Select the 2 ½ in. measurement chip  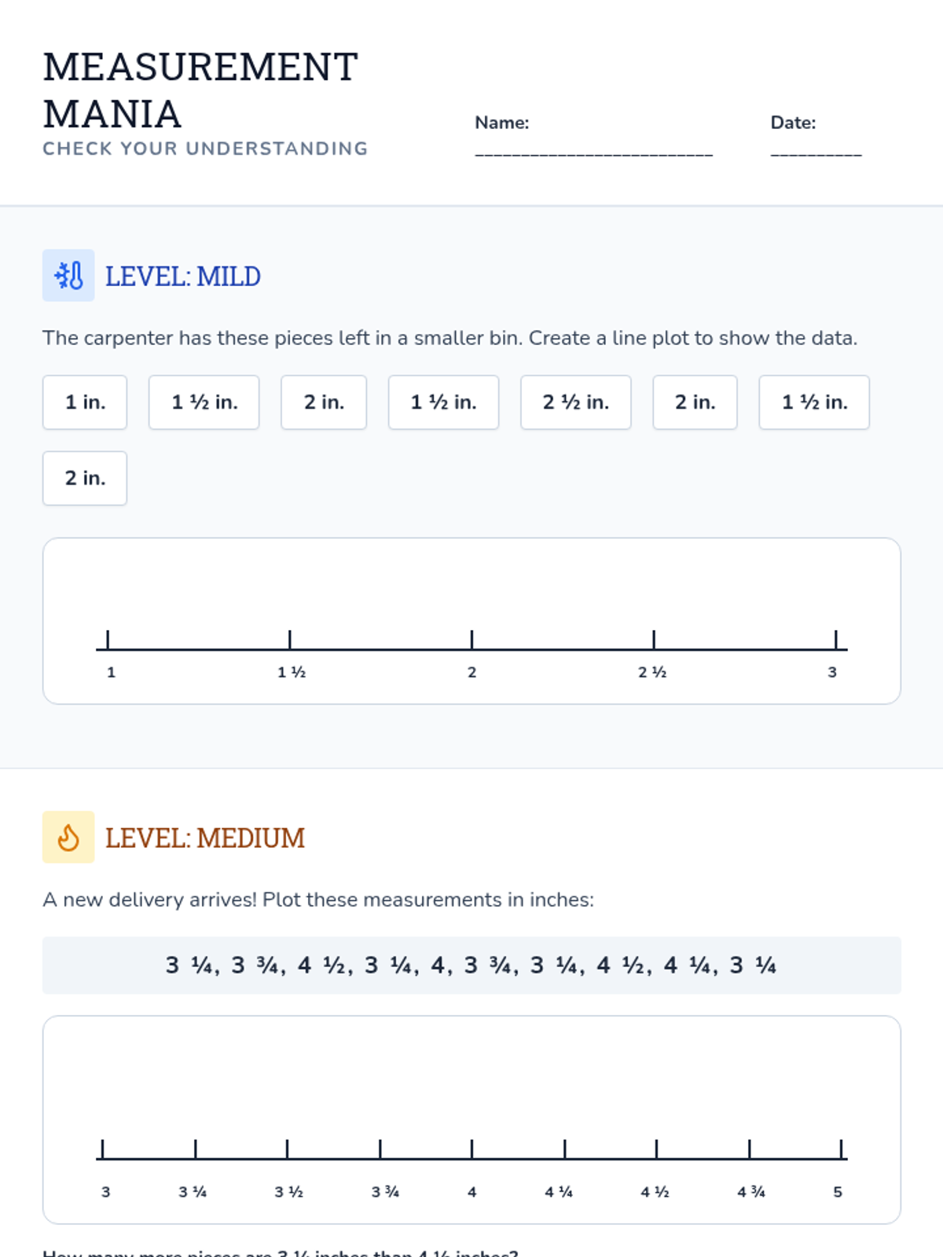[x=576, y=402]
